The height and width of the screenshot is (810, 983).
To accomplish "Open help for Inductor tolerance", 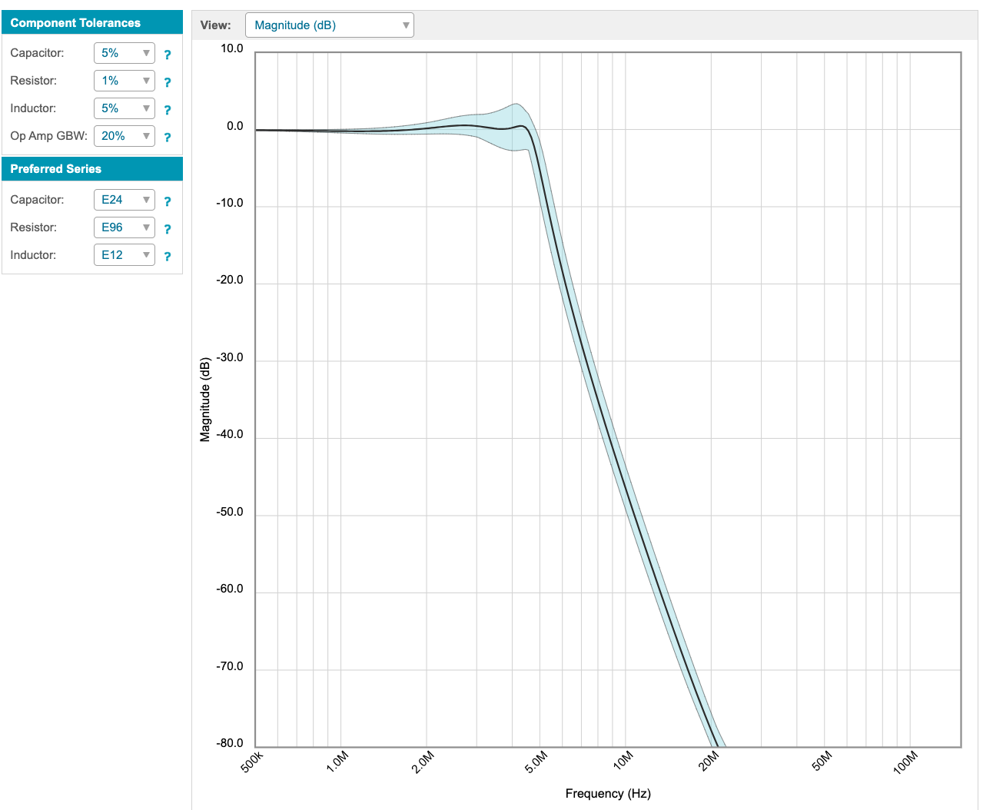I will point(168,110).
